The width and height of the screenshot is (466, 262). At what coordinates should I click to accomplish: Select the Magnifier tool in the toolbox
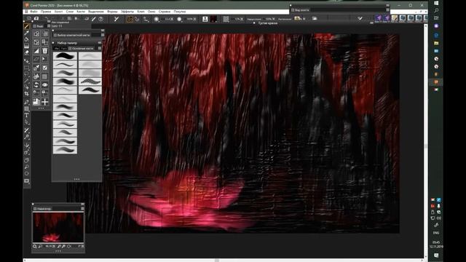coord(26,167)
